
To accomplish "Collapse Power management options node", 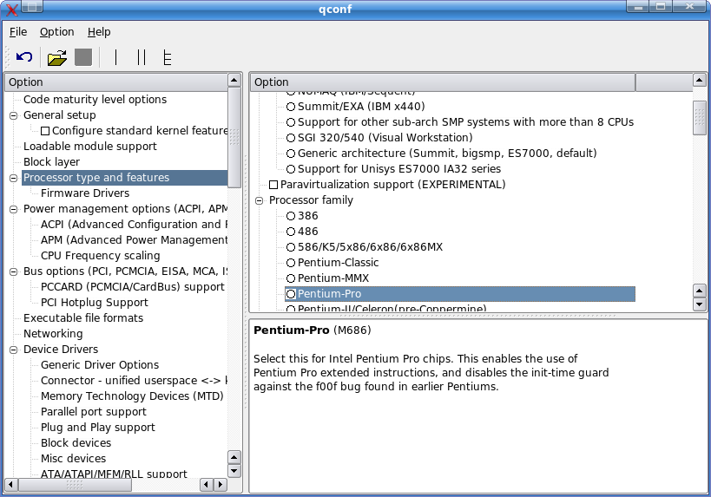I will click(x=14, y=209).
